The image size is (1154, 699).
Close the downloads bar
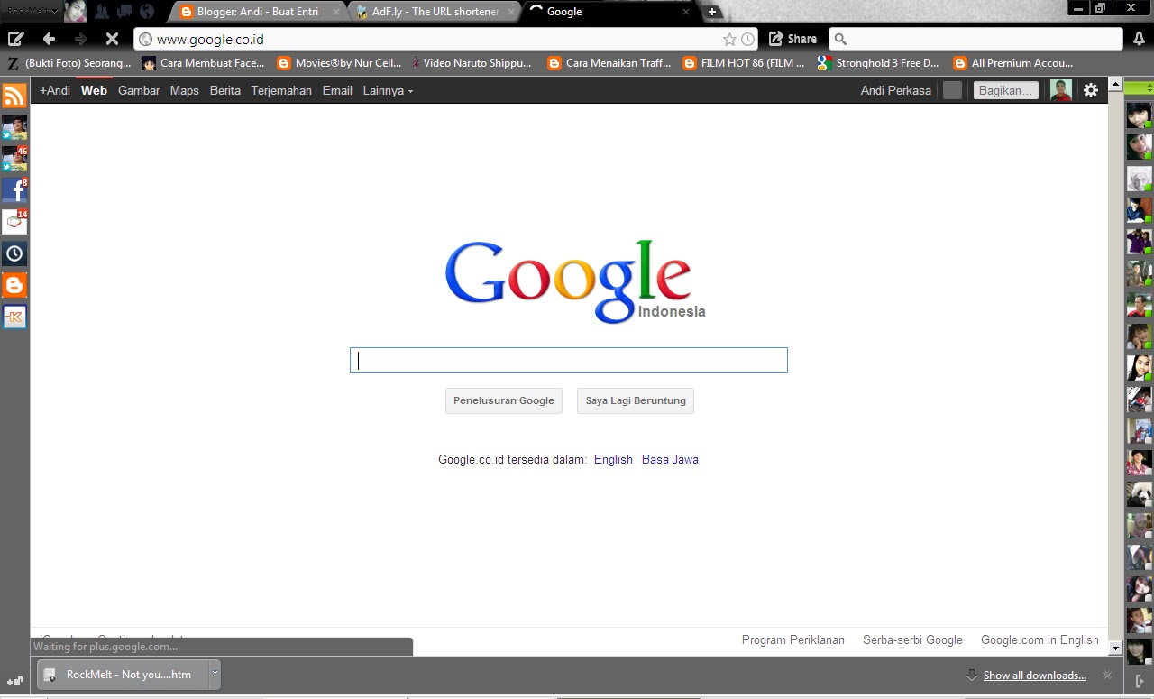(1107, 675)
